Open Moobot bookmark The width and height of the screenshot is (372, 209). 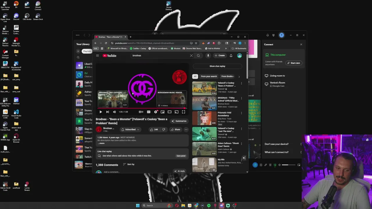176,48
